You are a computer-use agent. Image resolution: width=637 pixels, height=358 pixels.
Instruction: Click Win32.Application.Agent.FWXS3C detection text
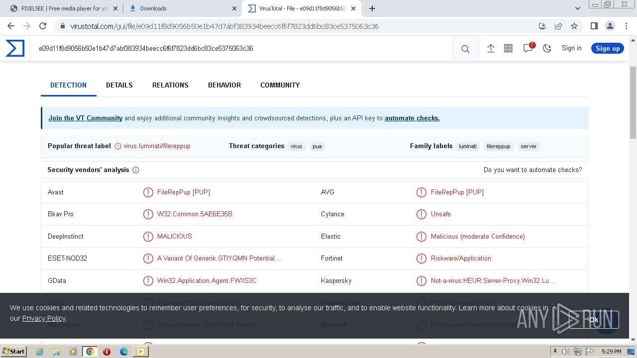(x=207, y=280)
